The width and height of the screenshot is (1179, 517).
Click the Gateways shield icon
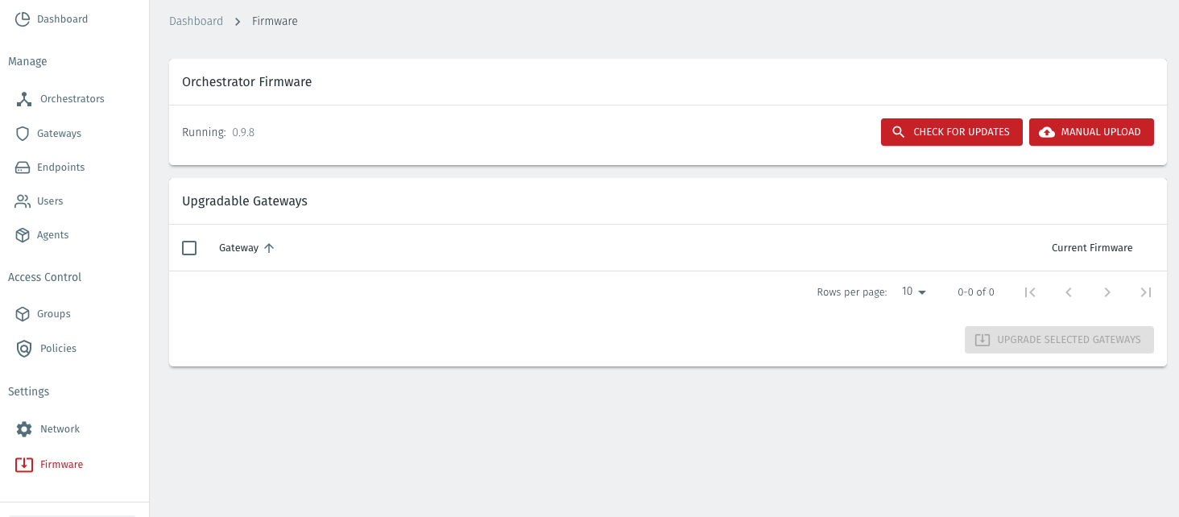click(23, 133)
